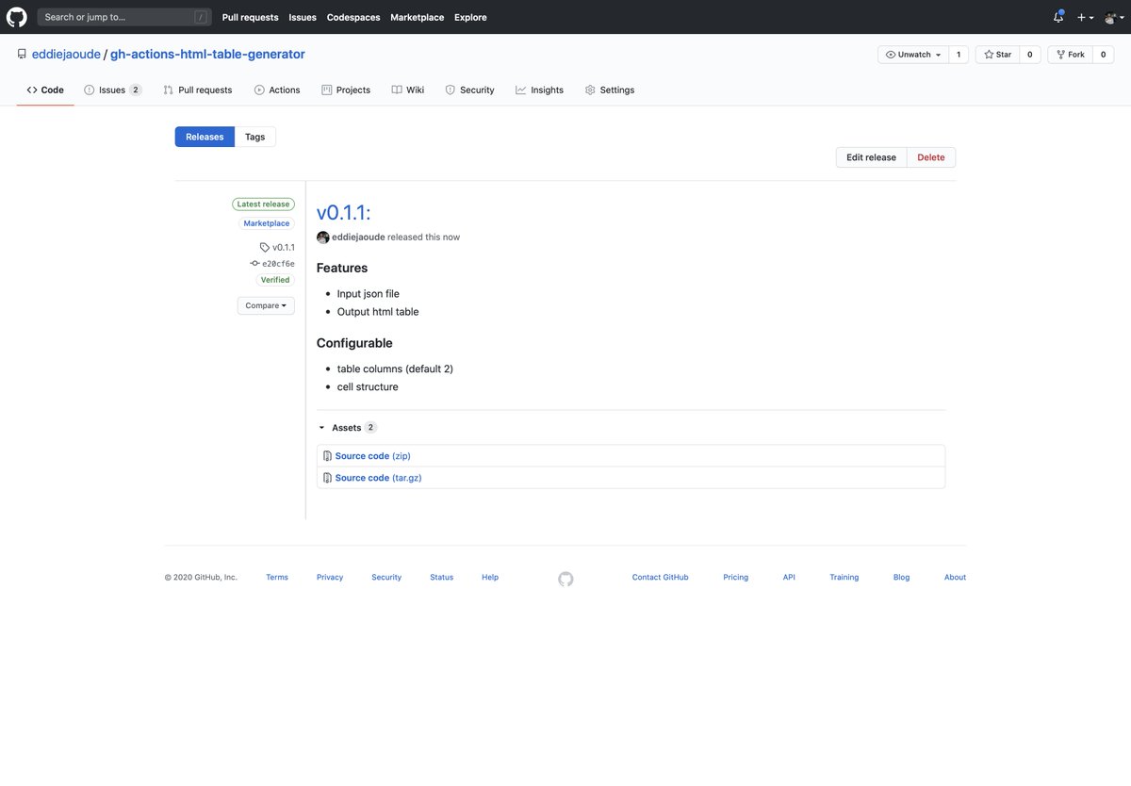This screenshot has height=786, width=1131.
Task: Open the footer API link
Action: (x=789, y=578)
